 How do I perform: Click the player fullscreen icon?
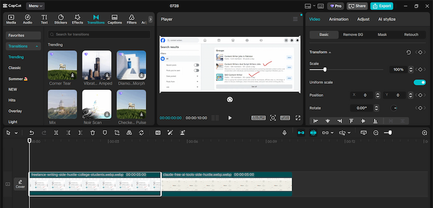298,118
